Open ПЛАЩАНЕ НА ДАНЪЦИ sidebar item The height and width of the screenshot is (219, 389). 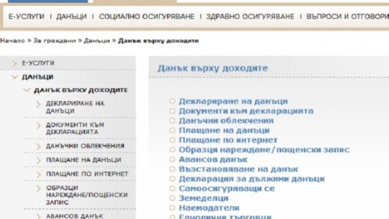point(84,159)
